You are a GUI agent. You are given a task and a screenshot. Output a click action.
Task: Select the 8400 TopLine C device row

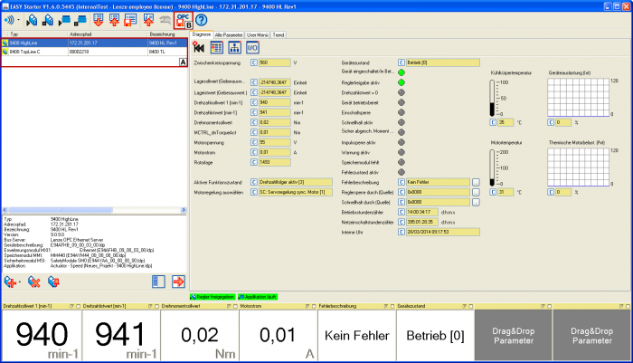pyautogui.click(x=94, y=52)
